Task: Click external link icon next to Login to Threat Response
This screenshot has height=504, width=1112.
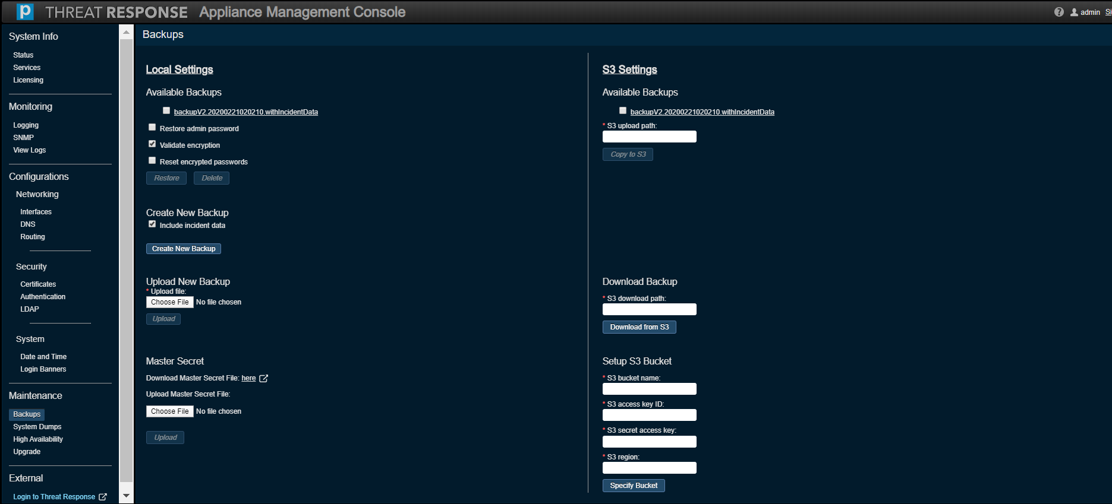Action: pyautogui.click(x=103, y=497)
